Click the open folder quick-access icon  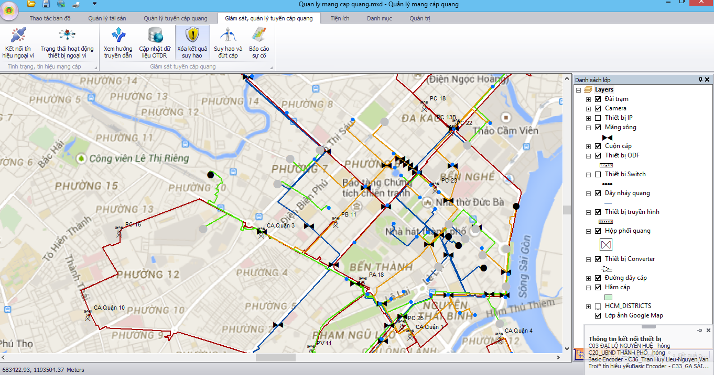click(31, 4)
